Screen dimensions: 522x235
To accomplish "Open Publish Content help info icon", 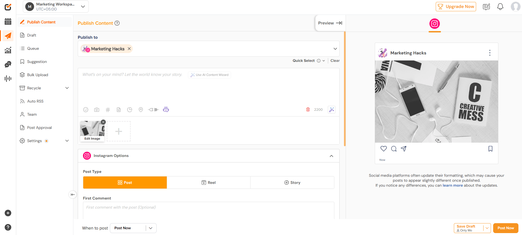I will (x=117, y=23).
